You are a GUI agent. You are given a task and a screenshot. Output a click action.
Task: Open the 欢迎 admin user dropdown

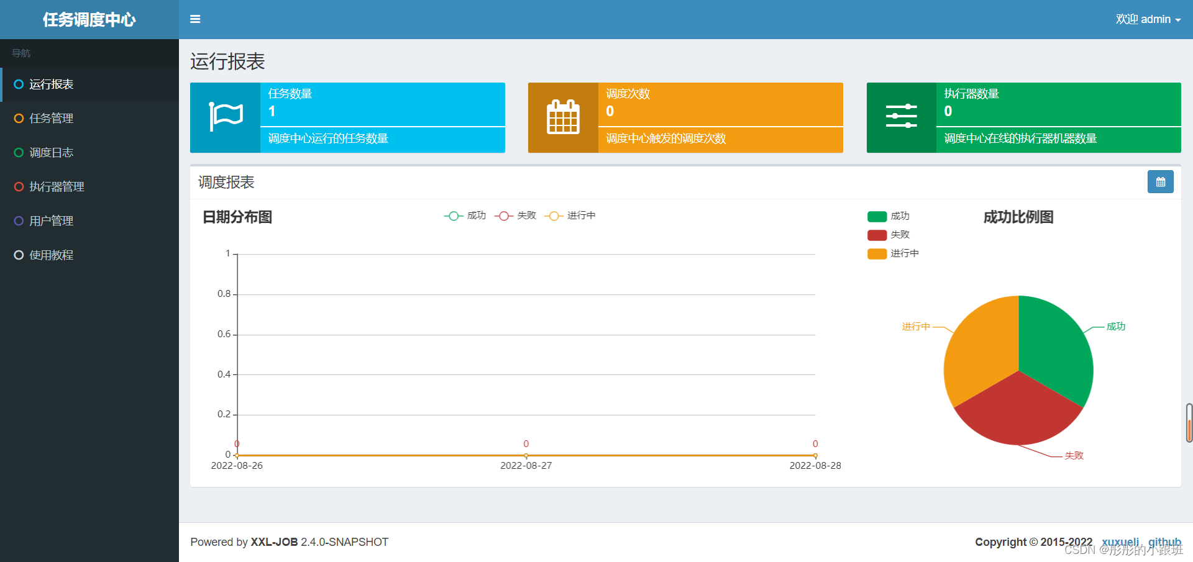point(1148,19)
